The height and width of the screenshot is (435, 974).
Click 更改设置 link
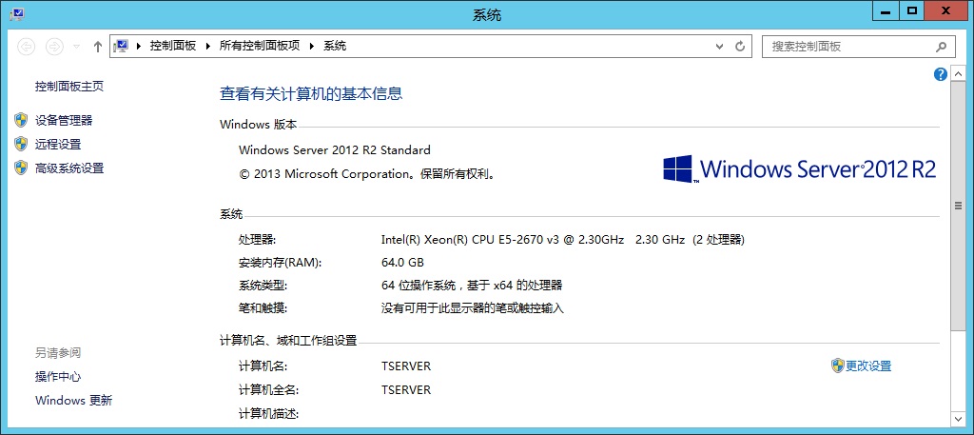click(x=868, y=366)
